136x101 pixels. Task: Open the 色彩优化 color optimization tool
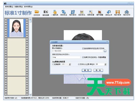tap(82, 12)
